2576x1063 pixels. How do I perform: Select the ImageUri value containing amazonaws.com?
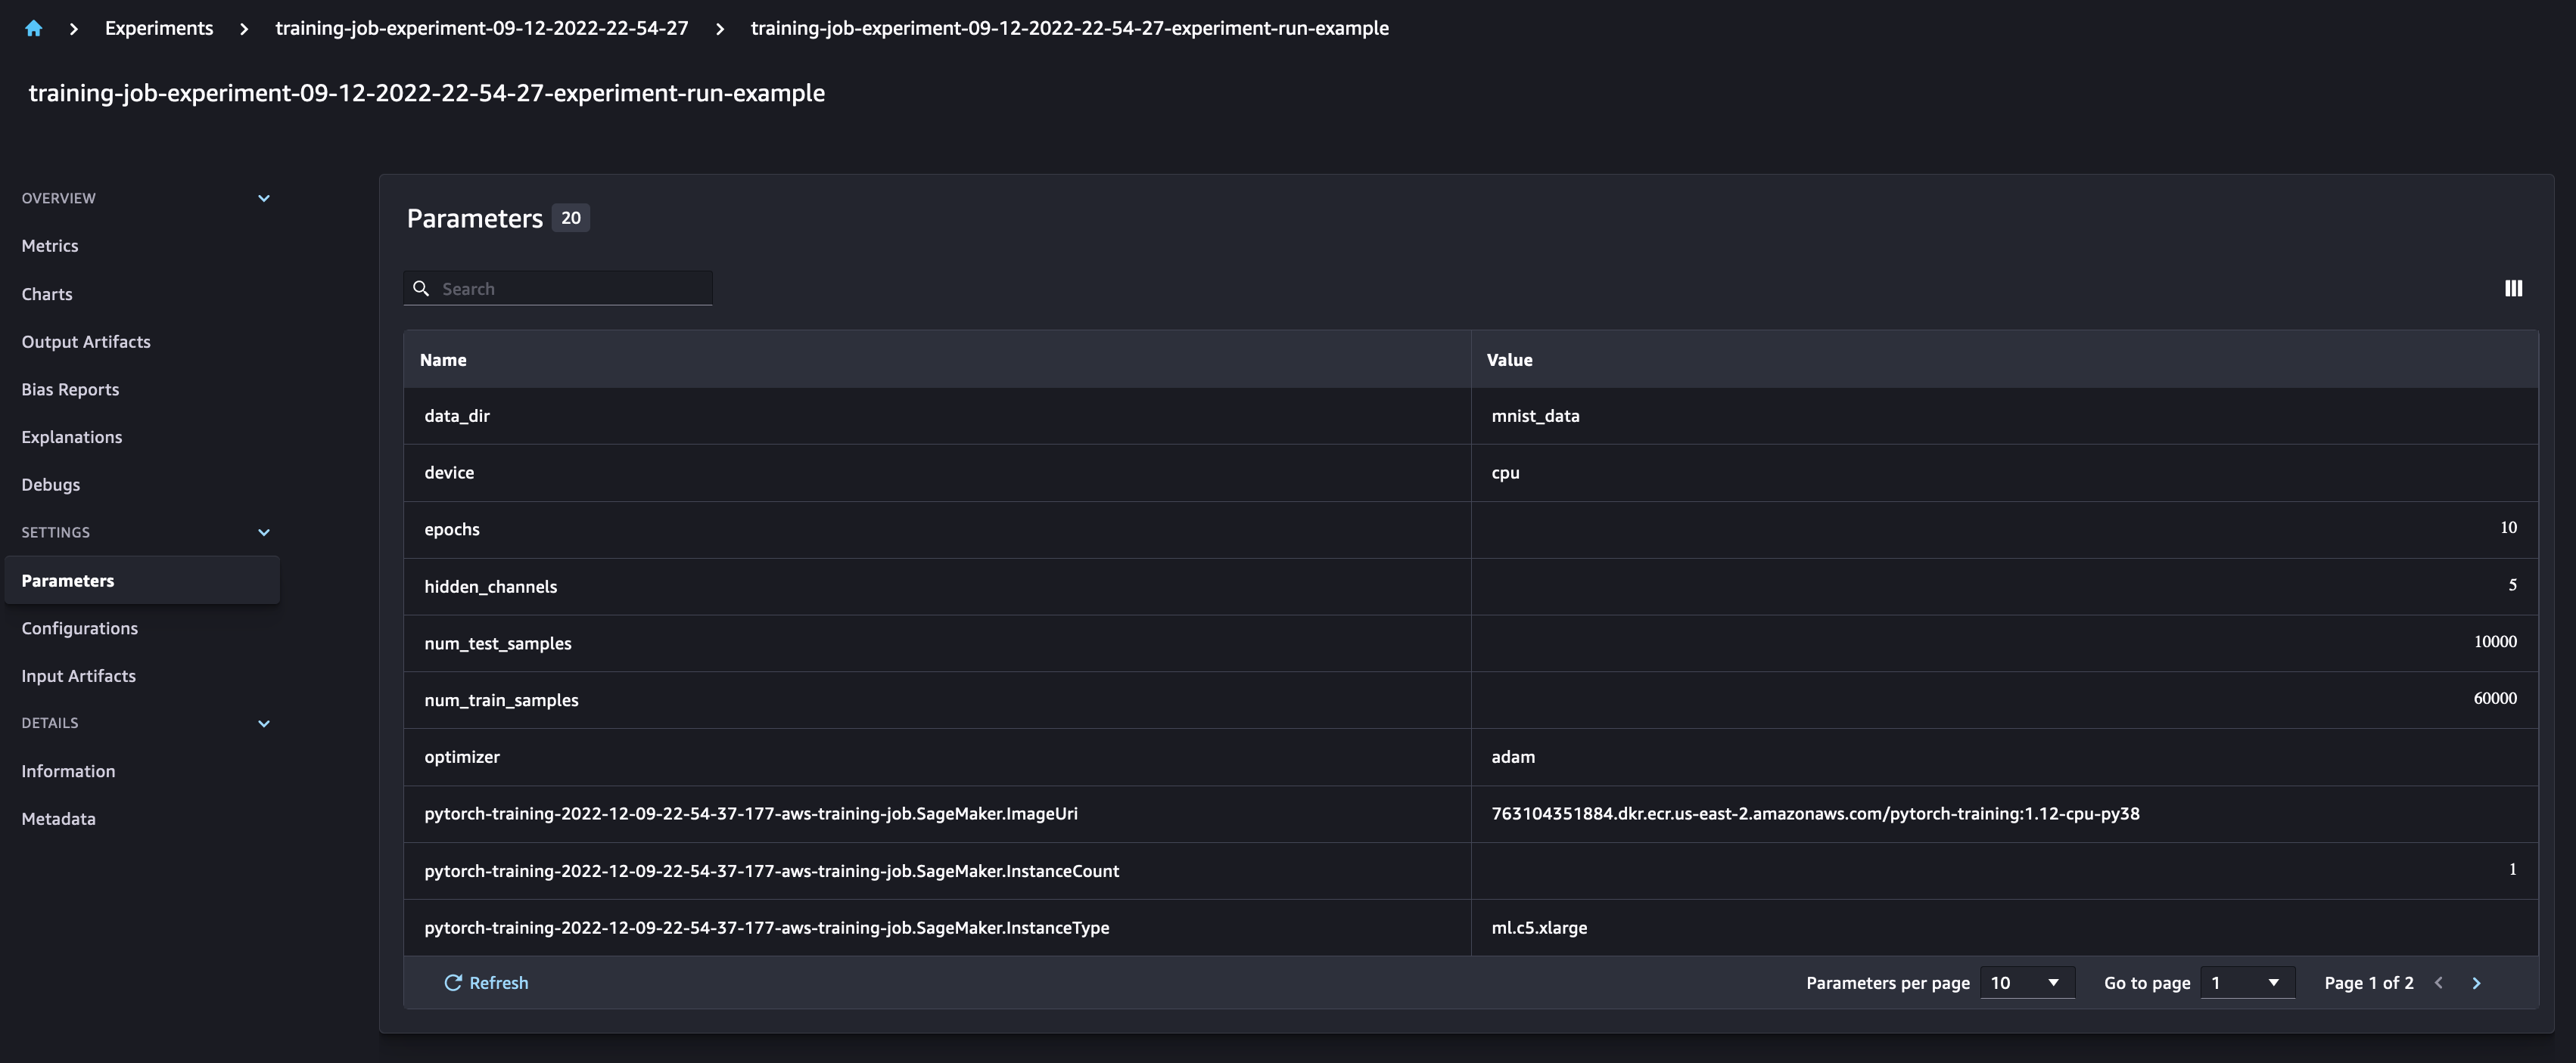1815,814
